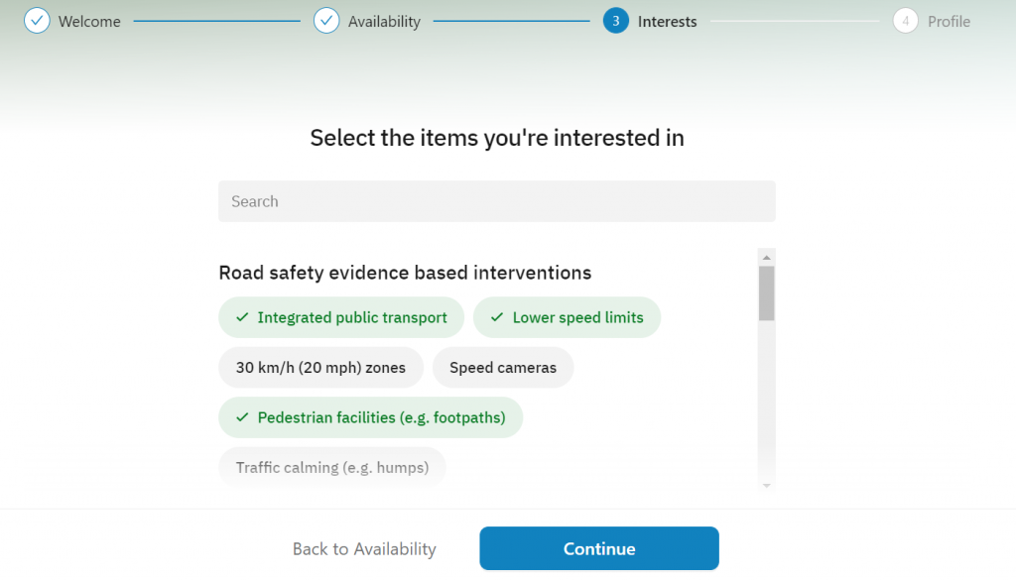Click into the Search interests field
Image resolution: width=1016 pixels, height=581 pixels.
496,201
